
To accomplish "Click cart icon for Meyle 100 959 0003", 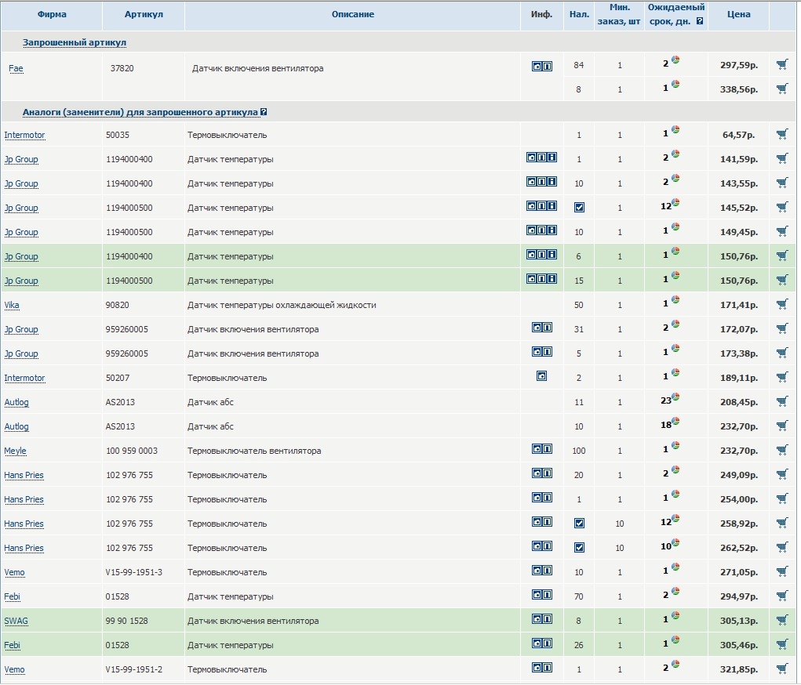I will [x=781, y=450].
